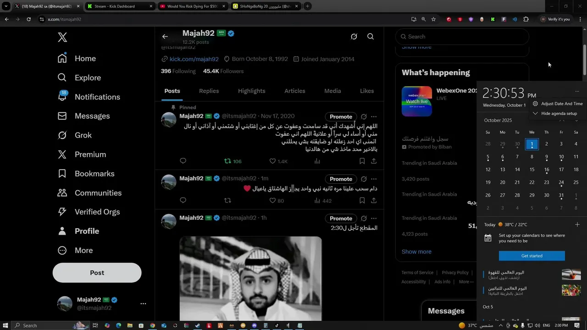The image size is (587, 330).
Task: Click Windows Start button
Action: click(x=6, y=325)
